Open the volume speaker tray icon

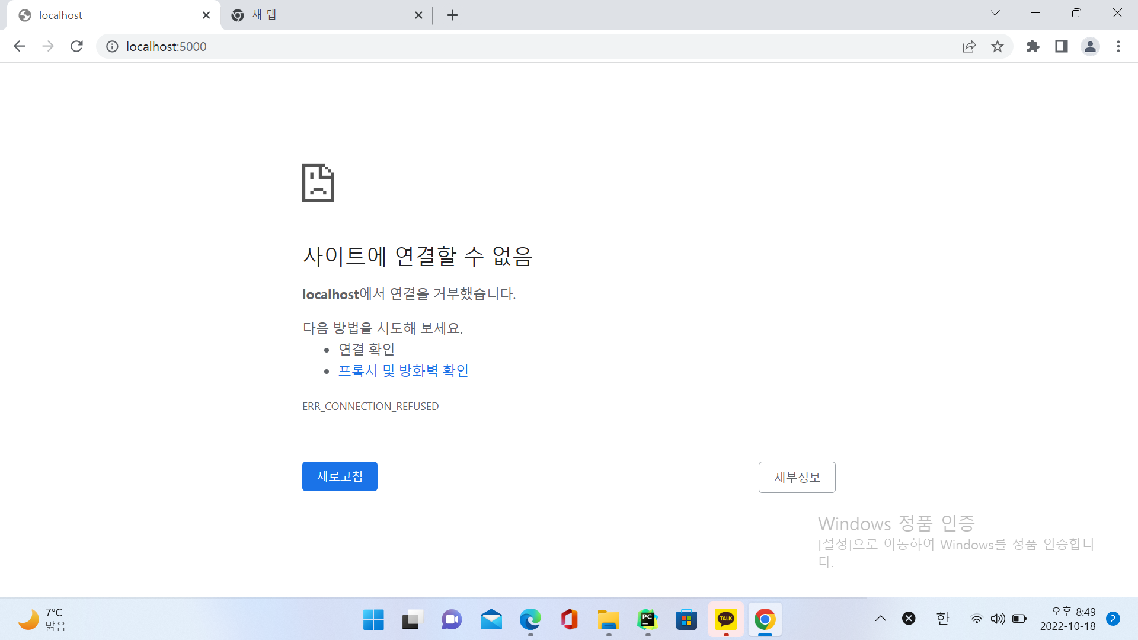(x=998, y=619)
